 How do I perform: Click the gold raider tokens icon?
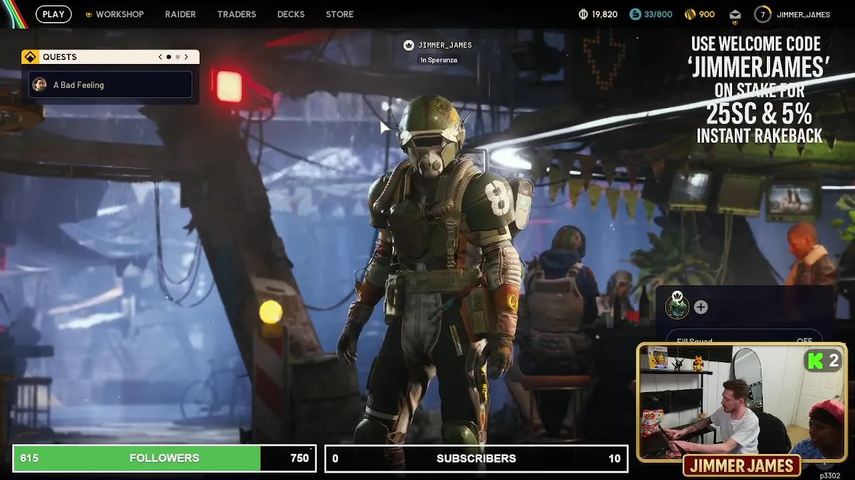click(x=690, y=14)
